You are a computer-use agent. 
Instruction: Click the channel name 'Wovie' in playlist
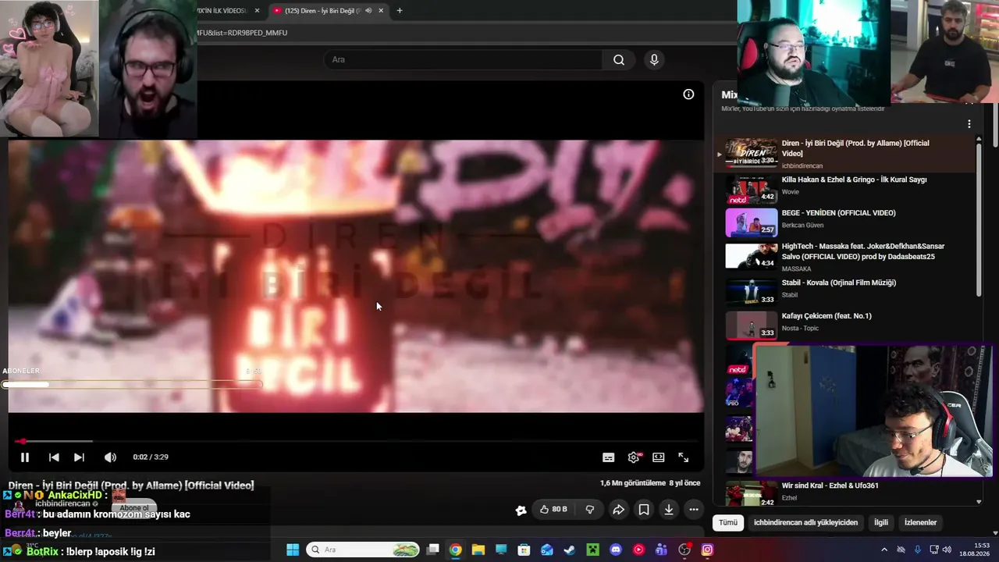[791, 192]
